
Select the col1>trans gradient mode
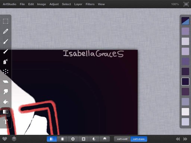pos(139,139)
